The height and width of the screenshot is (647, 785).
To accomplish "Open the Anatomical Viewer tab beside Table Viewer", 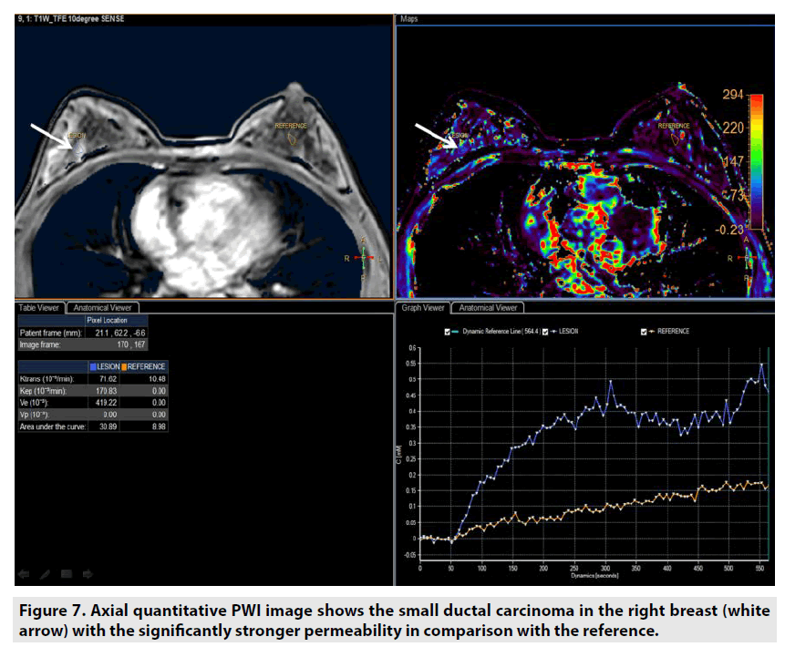I will [x=102, y=308].
